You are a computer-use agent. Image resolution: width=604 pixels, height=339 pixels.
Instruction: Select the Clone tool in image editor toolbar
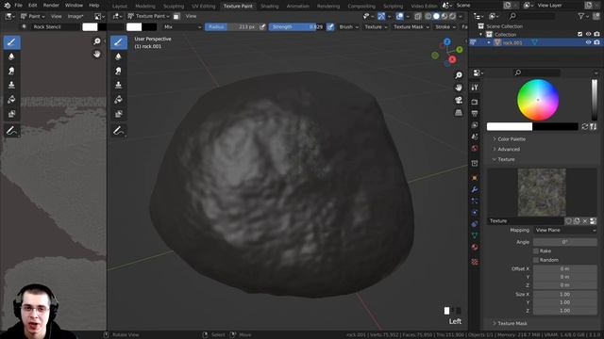coord(11,85)
